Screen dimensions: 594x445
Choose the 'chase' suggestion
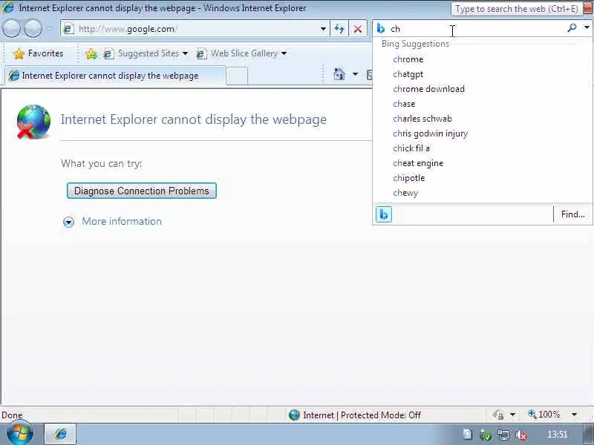point(482,104)
